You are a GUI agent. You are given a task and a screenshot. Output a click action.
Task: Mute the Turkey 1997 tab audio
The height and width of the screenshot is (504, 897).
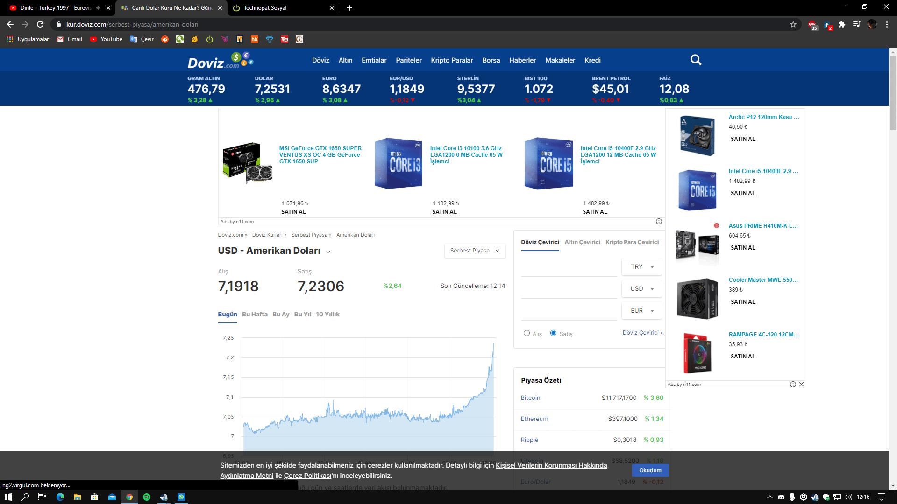[x=98, y=8]
